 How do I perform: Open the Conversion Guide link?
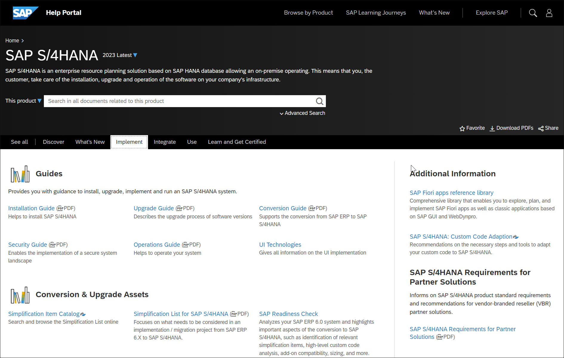tap(283, 208)
